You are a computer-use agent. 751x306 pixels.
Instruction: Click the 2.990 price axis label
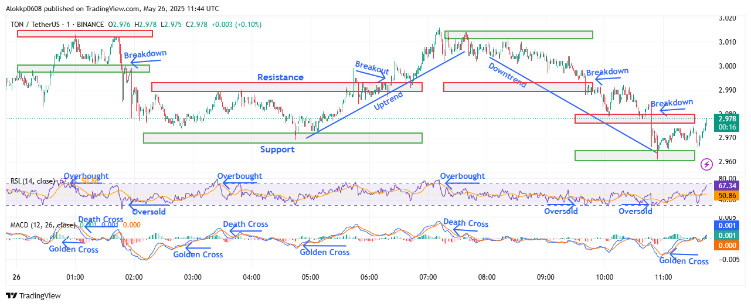click(728, 90)
